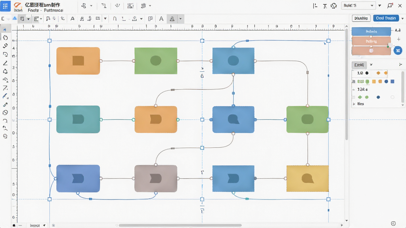The height and width of the screenshot is (228, 406).
Task: Click the diamond-shaped icon in the top toolbar
Action: (x=117, y=6)
